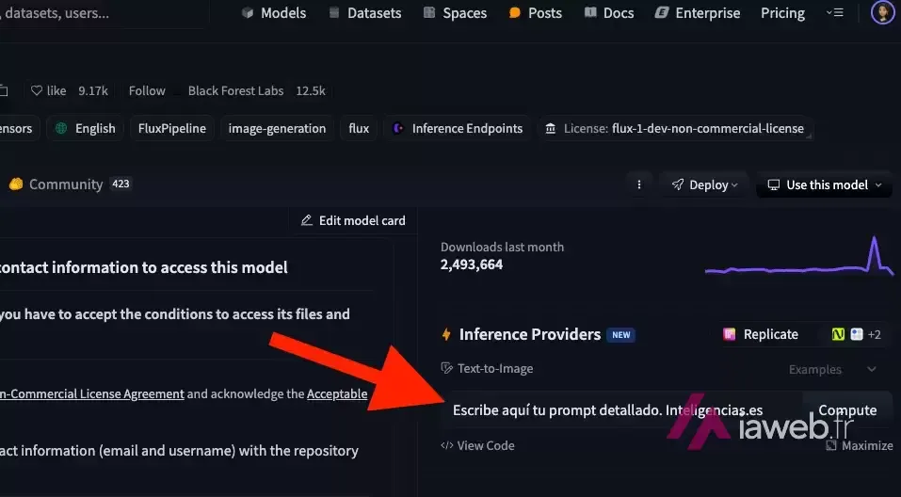
Task: Follow Black Forest Labs
Action: coord(147,90)
